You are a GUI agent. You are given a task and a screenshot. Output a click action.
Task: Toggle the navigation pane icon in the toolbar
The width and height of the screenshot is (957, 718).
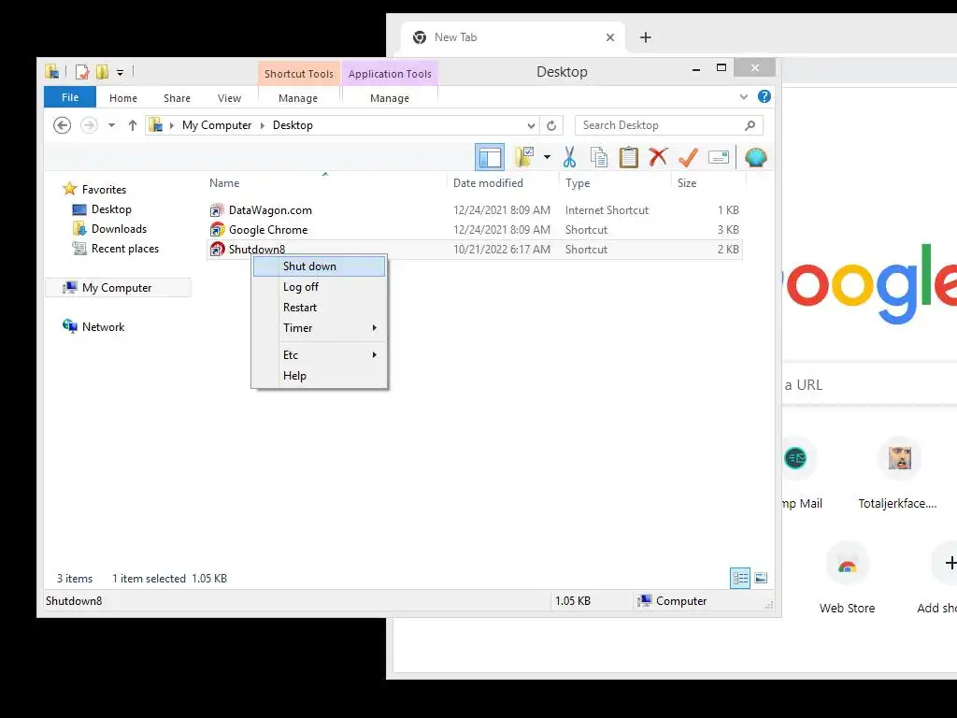(490, 157)
